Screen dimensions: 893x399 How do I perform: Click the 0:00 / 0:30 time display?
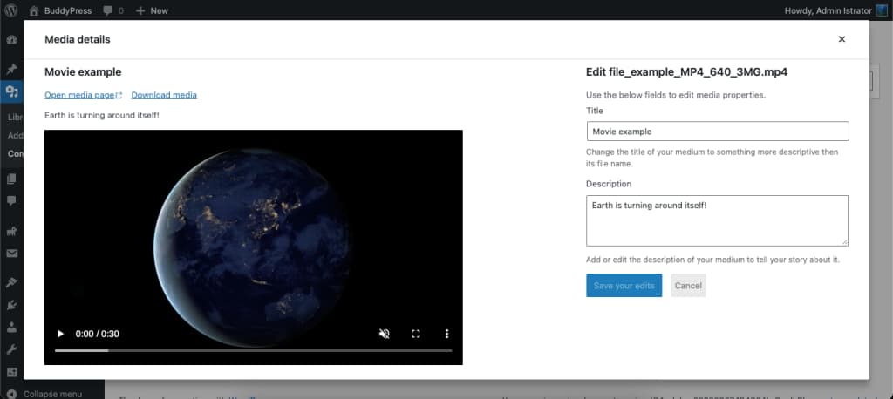point(98,334)
